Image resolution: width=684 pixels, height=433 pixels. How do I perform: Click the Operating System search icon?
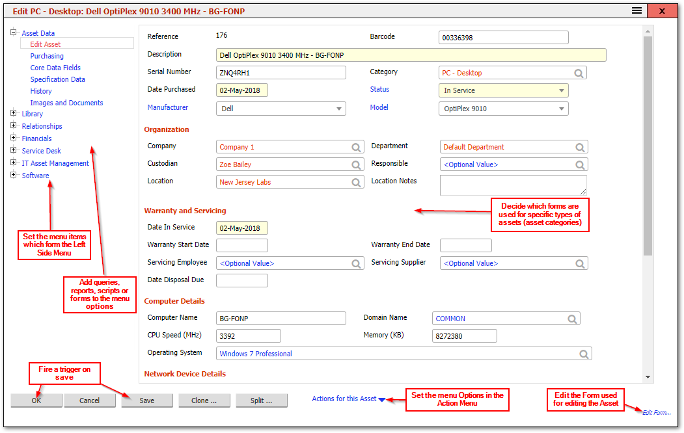click(584, 354)
